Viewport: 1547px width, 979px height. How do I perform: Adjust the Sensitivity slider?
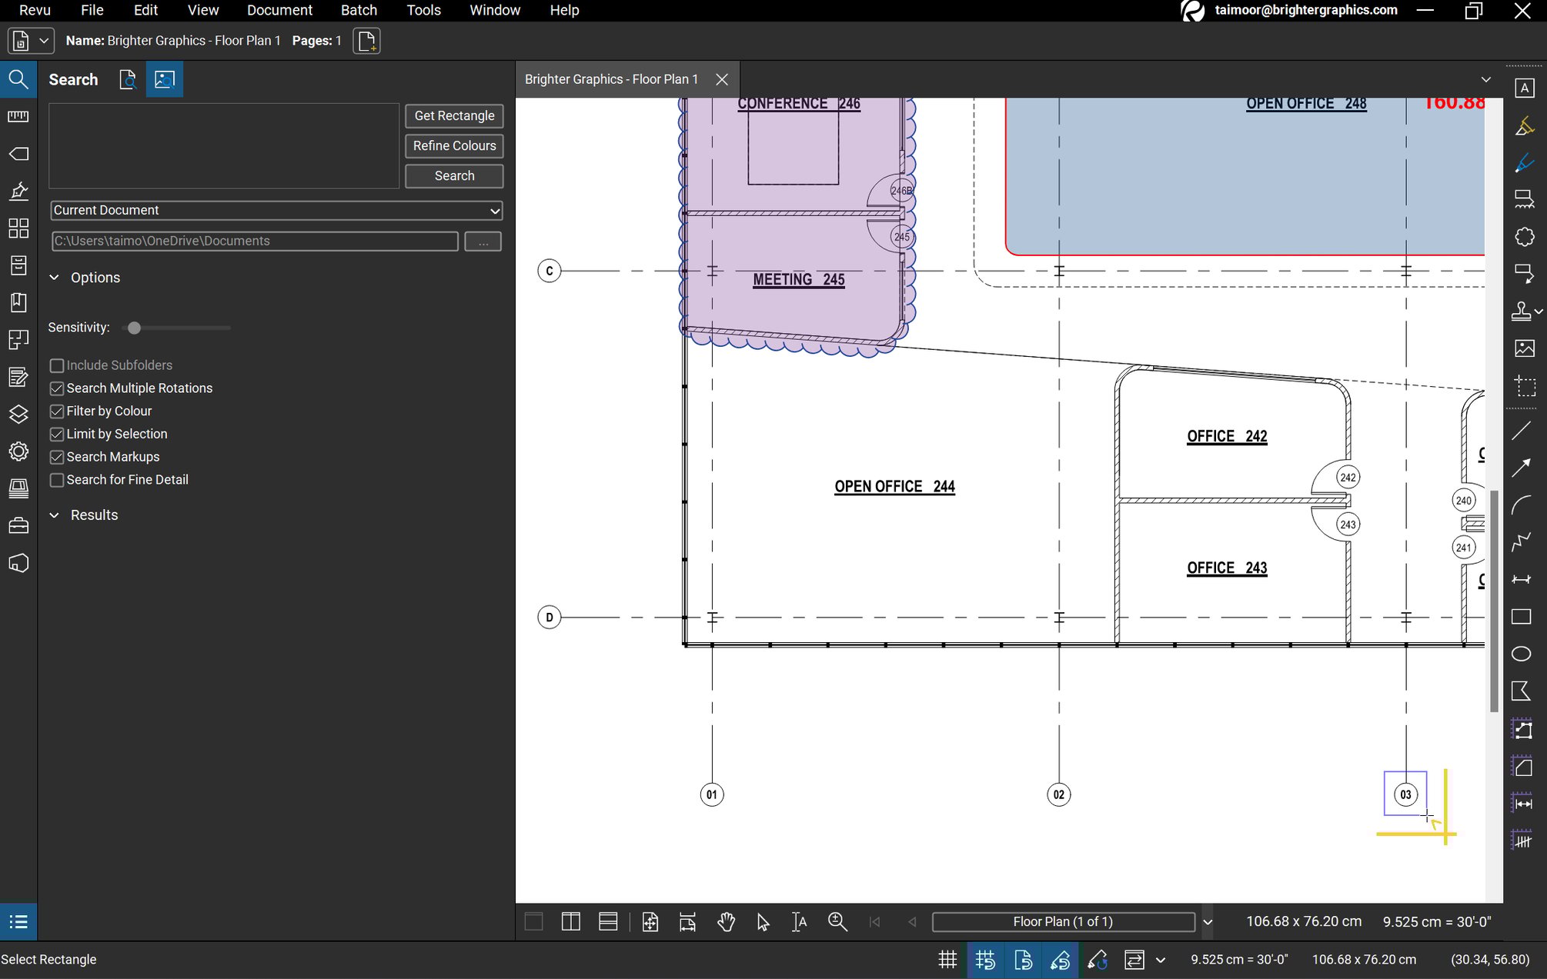click(134, 328)
